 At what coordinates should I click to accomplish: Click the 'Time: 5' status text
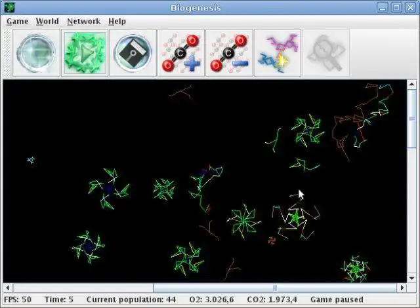pyautogui.click(x=59, y=299)
